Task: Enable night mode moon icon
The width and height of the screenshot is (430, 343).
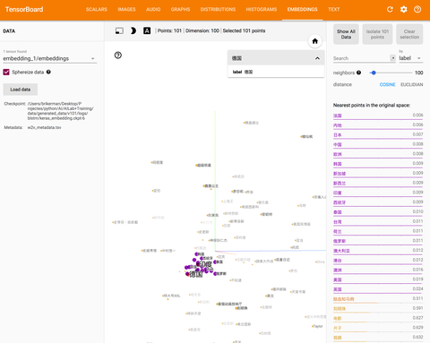Action: [x=133, y=30]
